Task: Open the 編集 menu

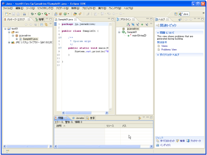Action: [x=19, y=8]
